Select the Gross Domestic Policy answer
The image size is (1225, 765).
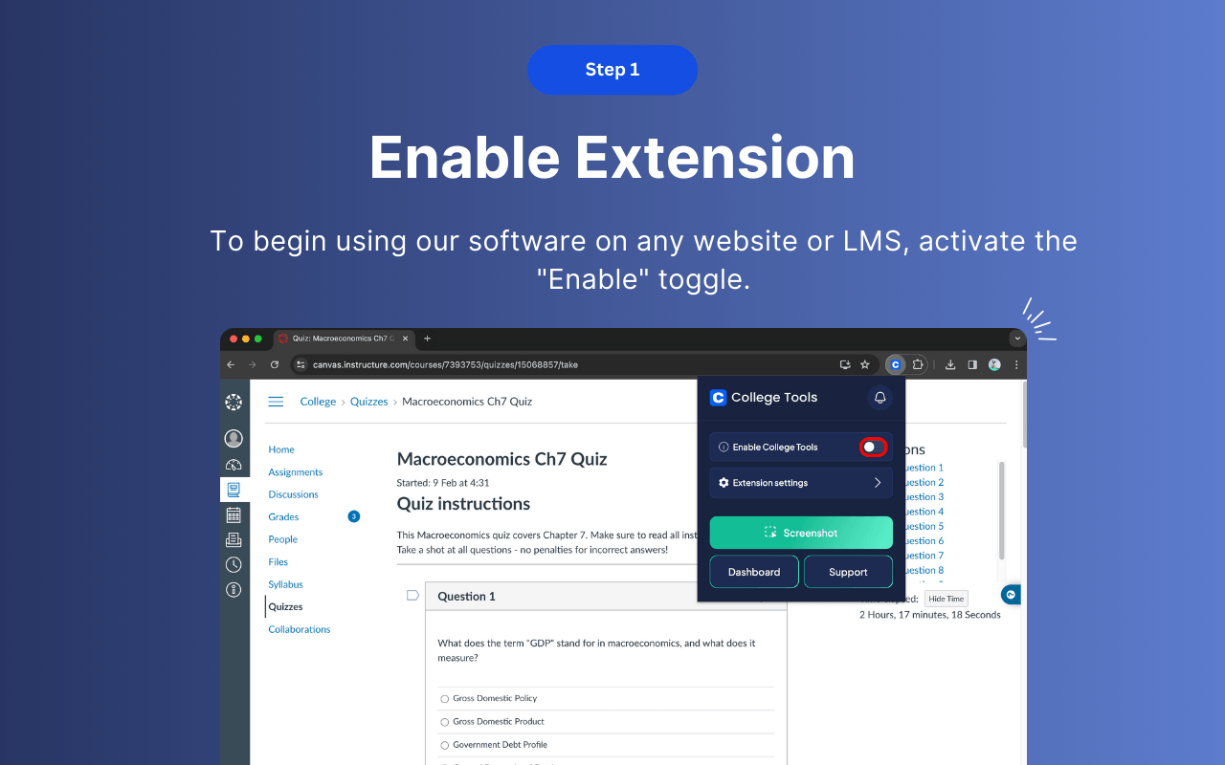[x=445, y=699]
